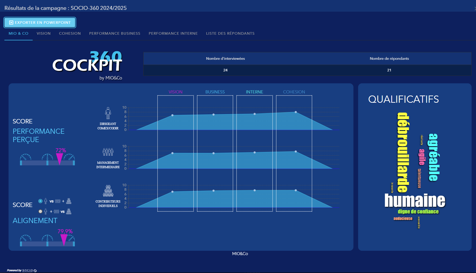
Task: Click the high gauge icon under Performance Perçue
Action: click(69, 157)
